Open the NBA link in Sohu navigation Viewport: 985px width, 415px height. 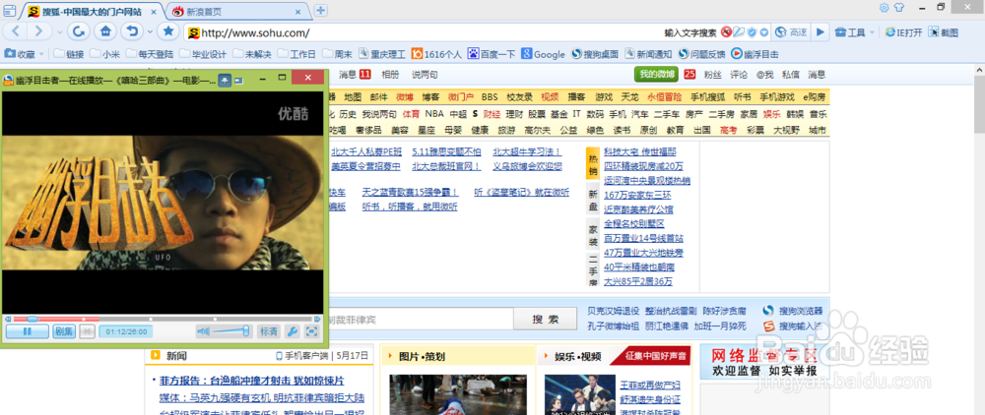pos(434,114)
